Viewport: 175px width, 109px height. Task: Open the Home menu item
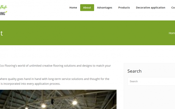[x=73, y=8]
